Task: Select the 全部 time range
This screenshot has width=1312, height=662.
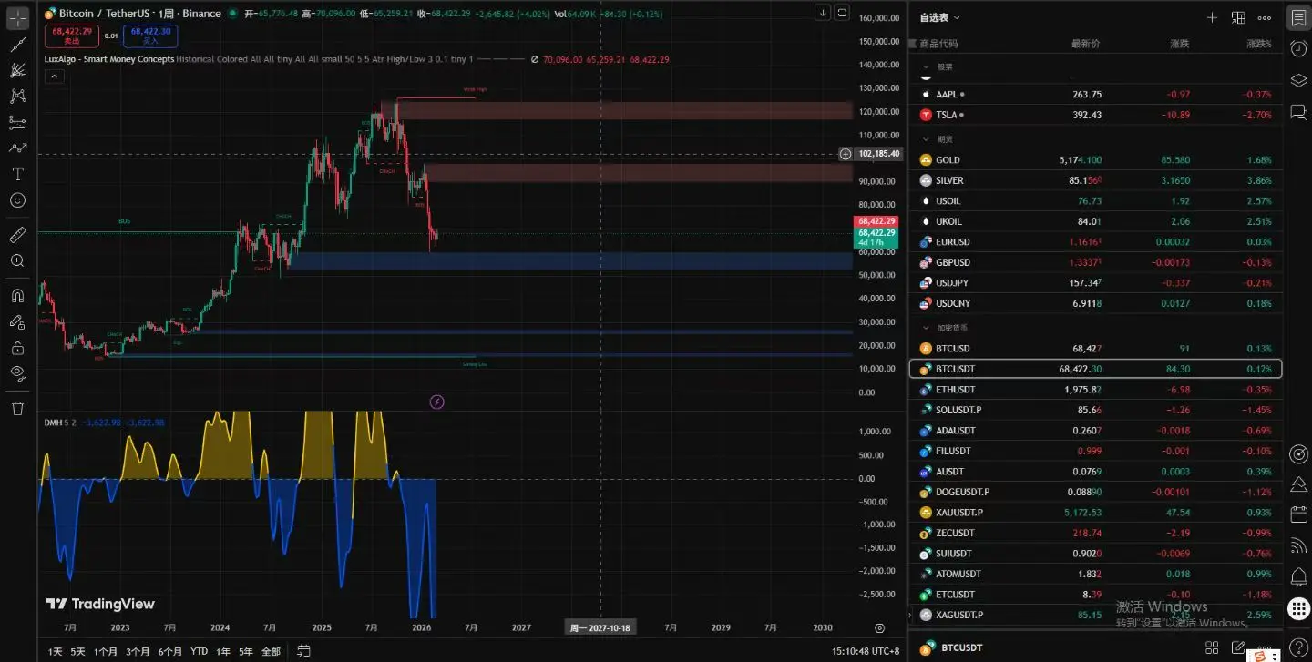Action: pos(271,651)
